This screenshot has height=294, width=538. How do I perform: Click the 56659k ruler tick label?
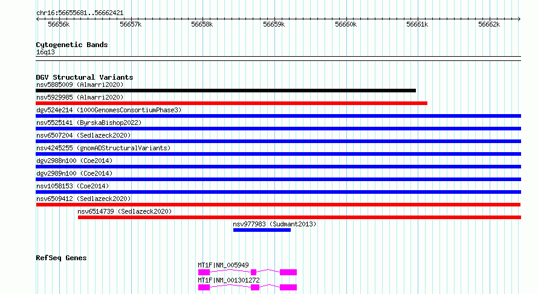(x=274, y=24)
